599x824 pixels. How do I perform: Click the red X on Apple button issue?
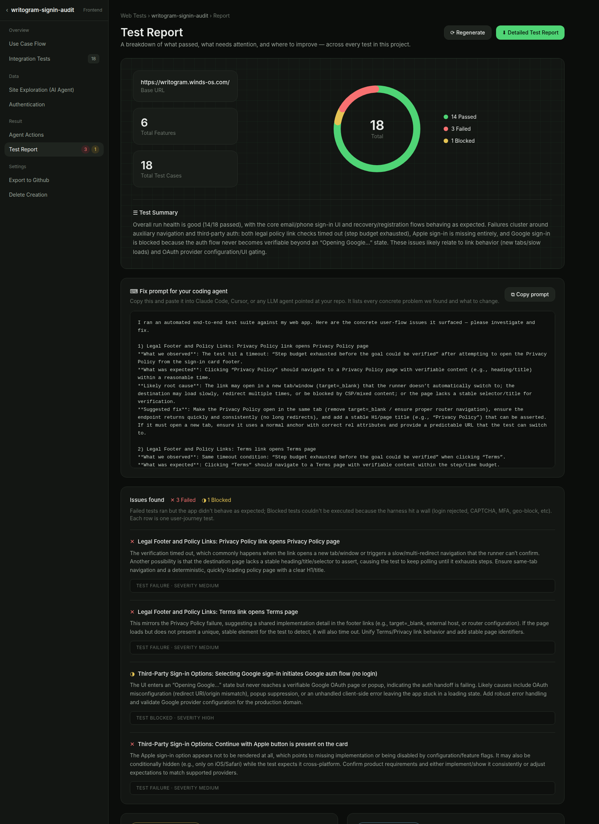(132, 744)
